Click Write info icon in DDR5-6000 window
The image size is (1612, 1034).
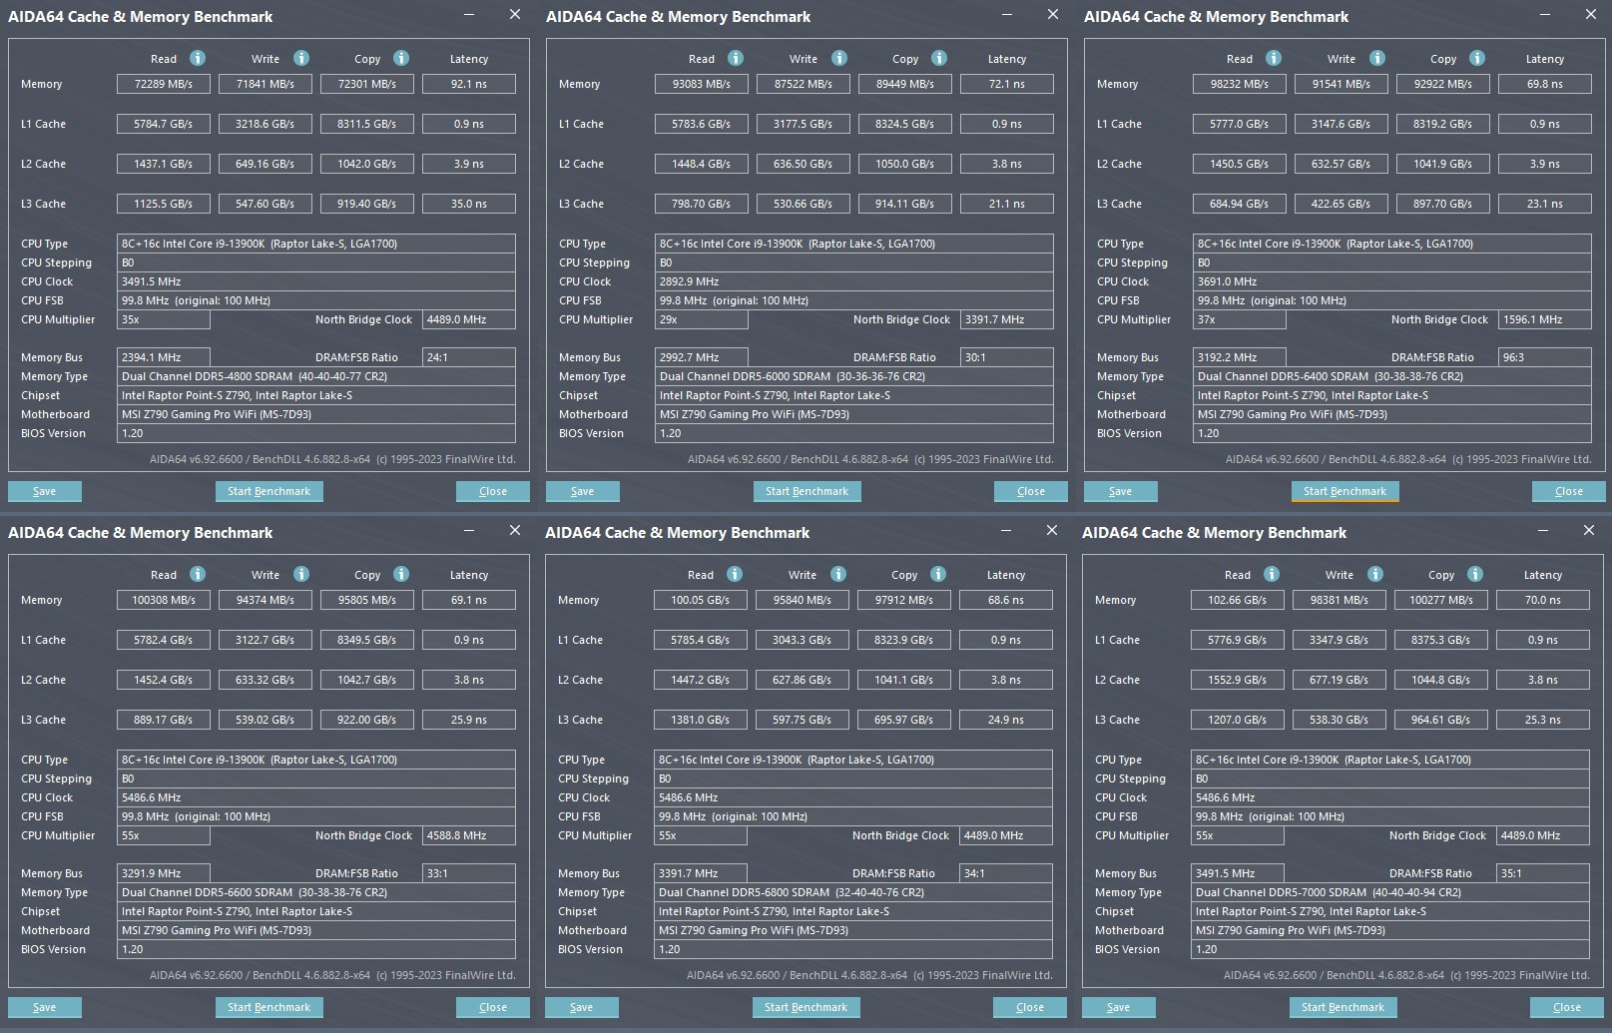coord(839,58)
